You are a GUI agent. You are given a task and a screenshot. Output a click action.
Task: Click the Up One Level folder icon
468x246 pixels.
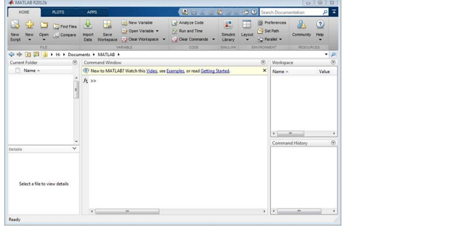28,54
